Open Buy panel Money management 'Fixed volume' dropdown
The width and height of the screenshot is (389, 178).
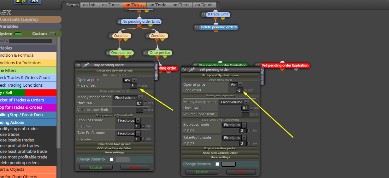(x=128, y=98)
